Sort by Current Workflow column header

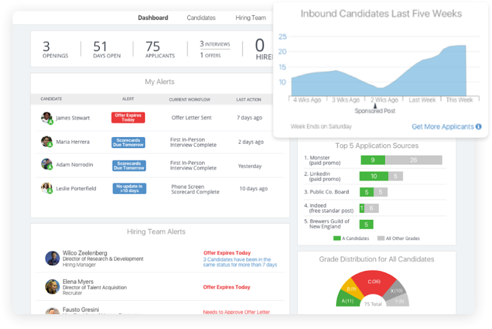click(x=189, y=99)
